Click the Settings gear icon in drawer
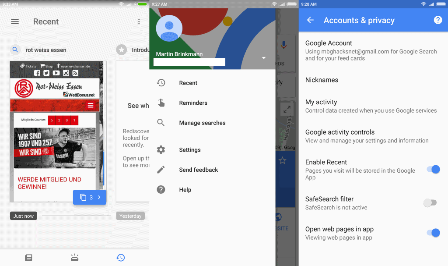 pyautogui.click(x=161, y=150)
